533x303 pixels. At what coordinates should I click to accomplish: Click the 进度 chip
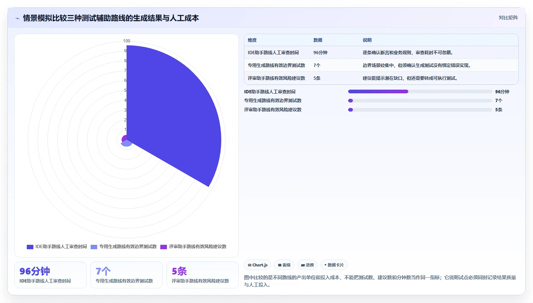point(307,265)
